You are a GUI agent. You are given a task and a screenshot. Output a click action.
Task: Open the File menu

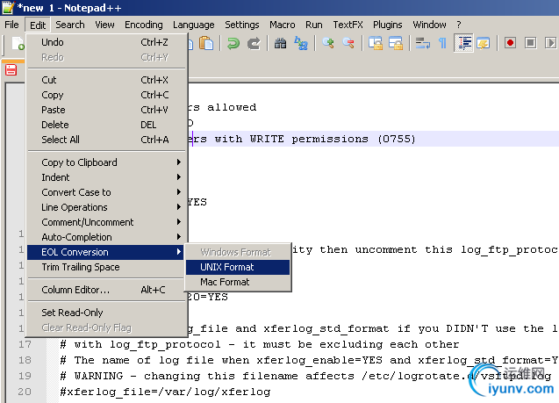tap(11, 25)
